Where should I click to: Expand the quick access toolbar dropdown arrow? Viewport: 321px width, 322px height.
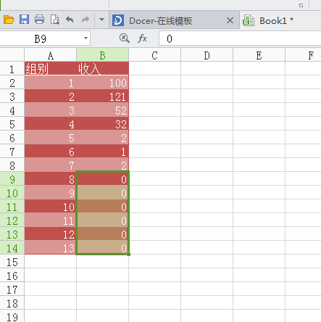click(101, 20)
